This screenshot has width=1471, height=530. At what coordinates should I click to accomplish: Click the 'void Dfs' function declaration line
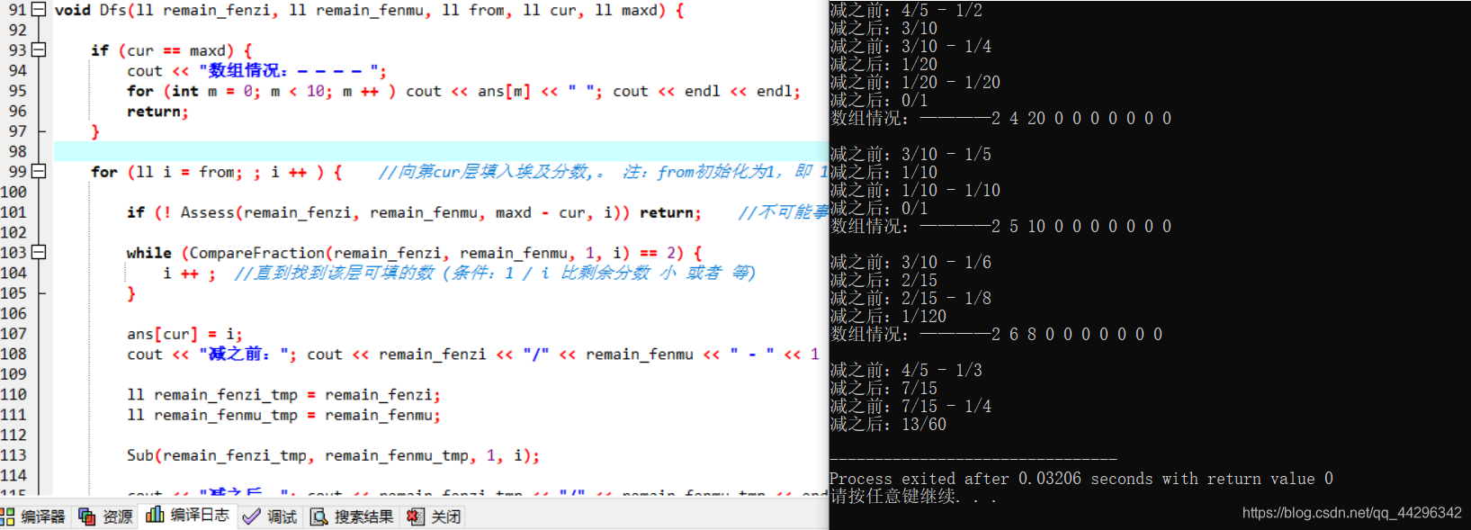(369, 11)
